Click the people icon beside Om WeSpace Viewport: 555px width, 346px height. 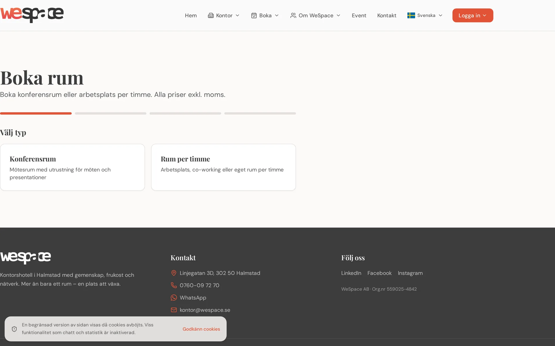click(x=293, y=15)
